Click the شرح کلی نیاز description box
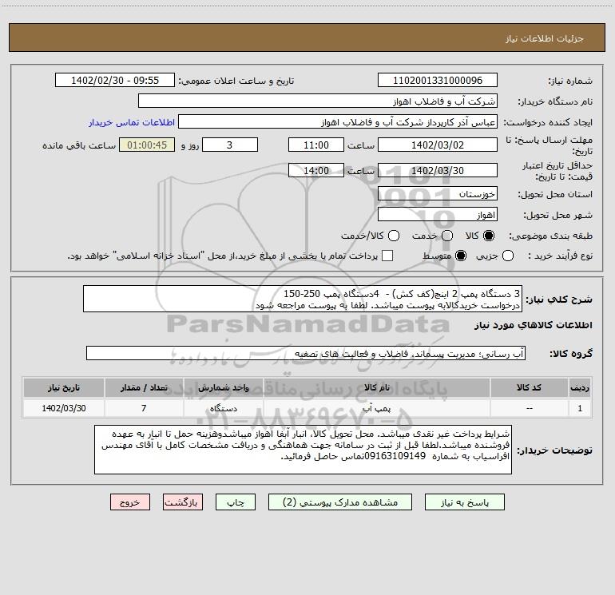This screenshot has height=595, width=615. pos(303,299)
